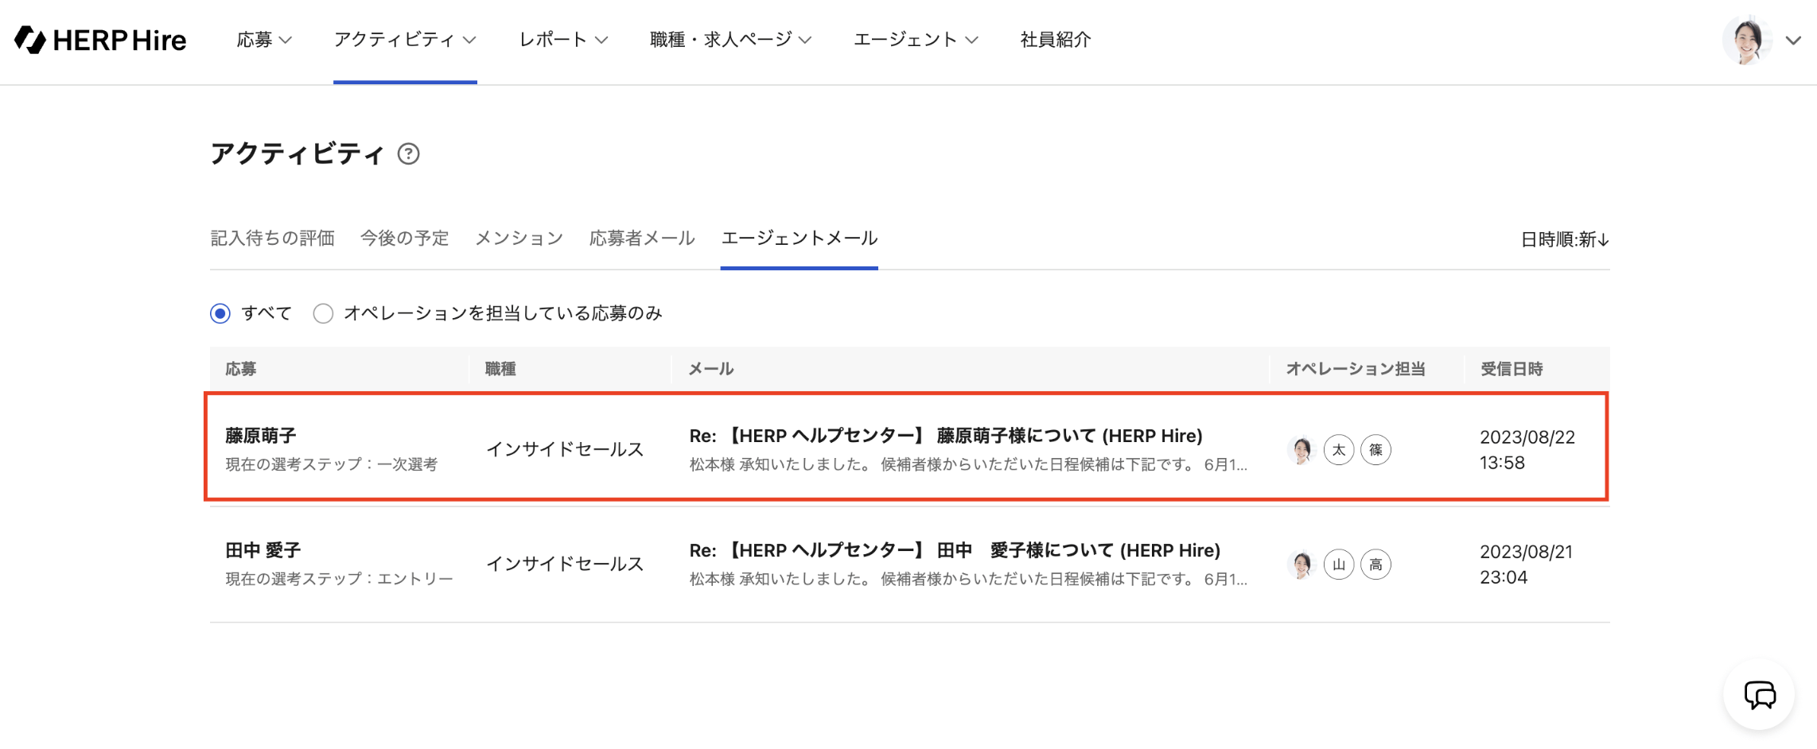This screenshot has width=1817, height=749.
Task: Select the すべて radio button
Action: point(220,313)
